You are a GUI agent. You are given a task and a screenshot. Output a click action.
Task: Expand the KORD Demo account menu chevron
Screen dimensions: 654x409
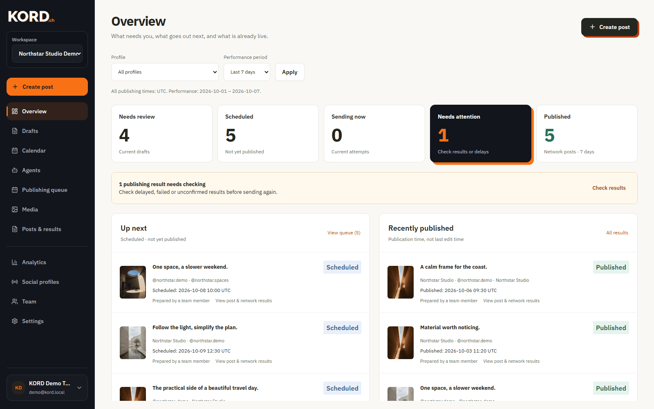click(79, 388)
